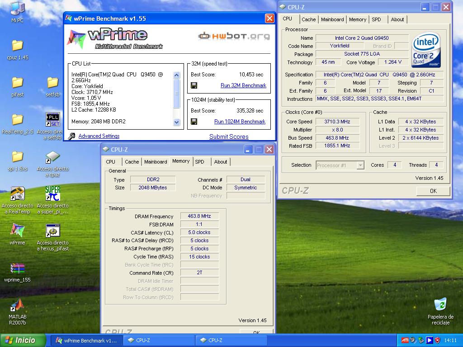Close the wPrime Benchmark window
The width and height of the screenshot is (463, 347).
pos(269,19)
